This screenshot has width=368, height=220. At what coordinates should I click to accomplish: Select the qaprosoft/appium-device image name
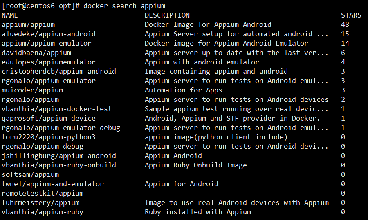49,118
